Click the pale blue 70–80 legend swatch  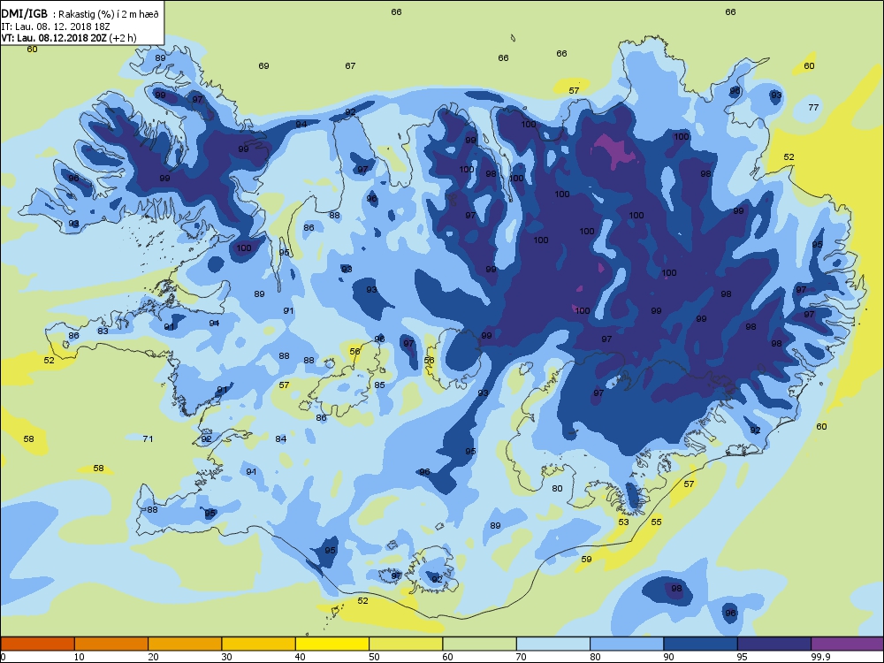pyautogui.click(x=553, y=644)
